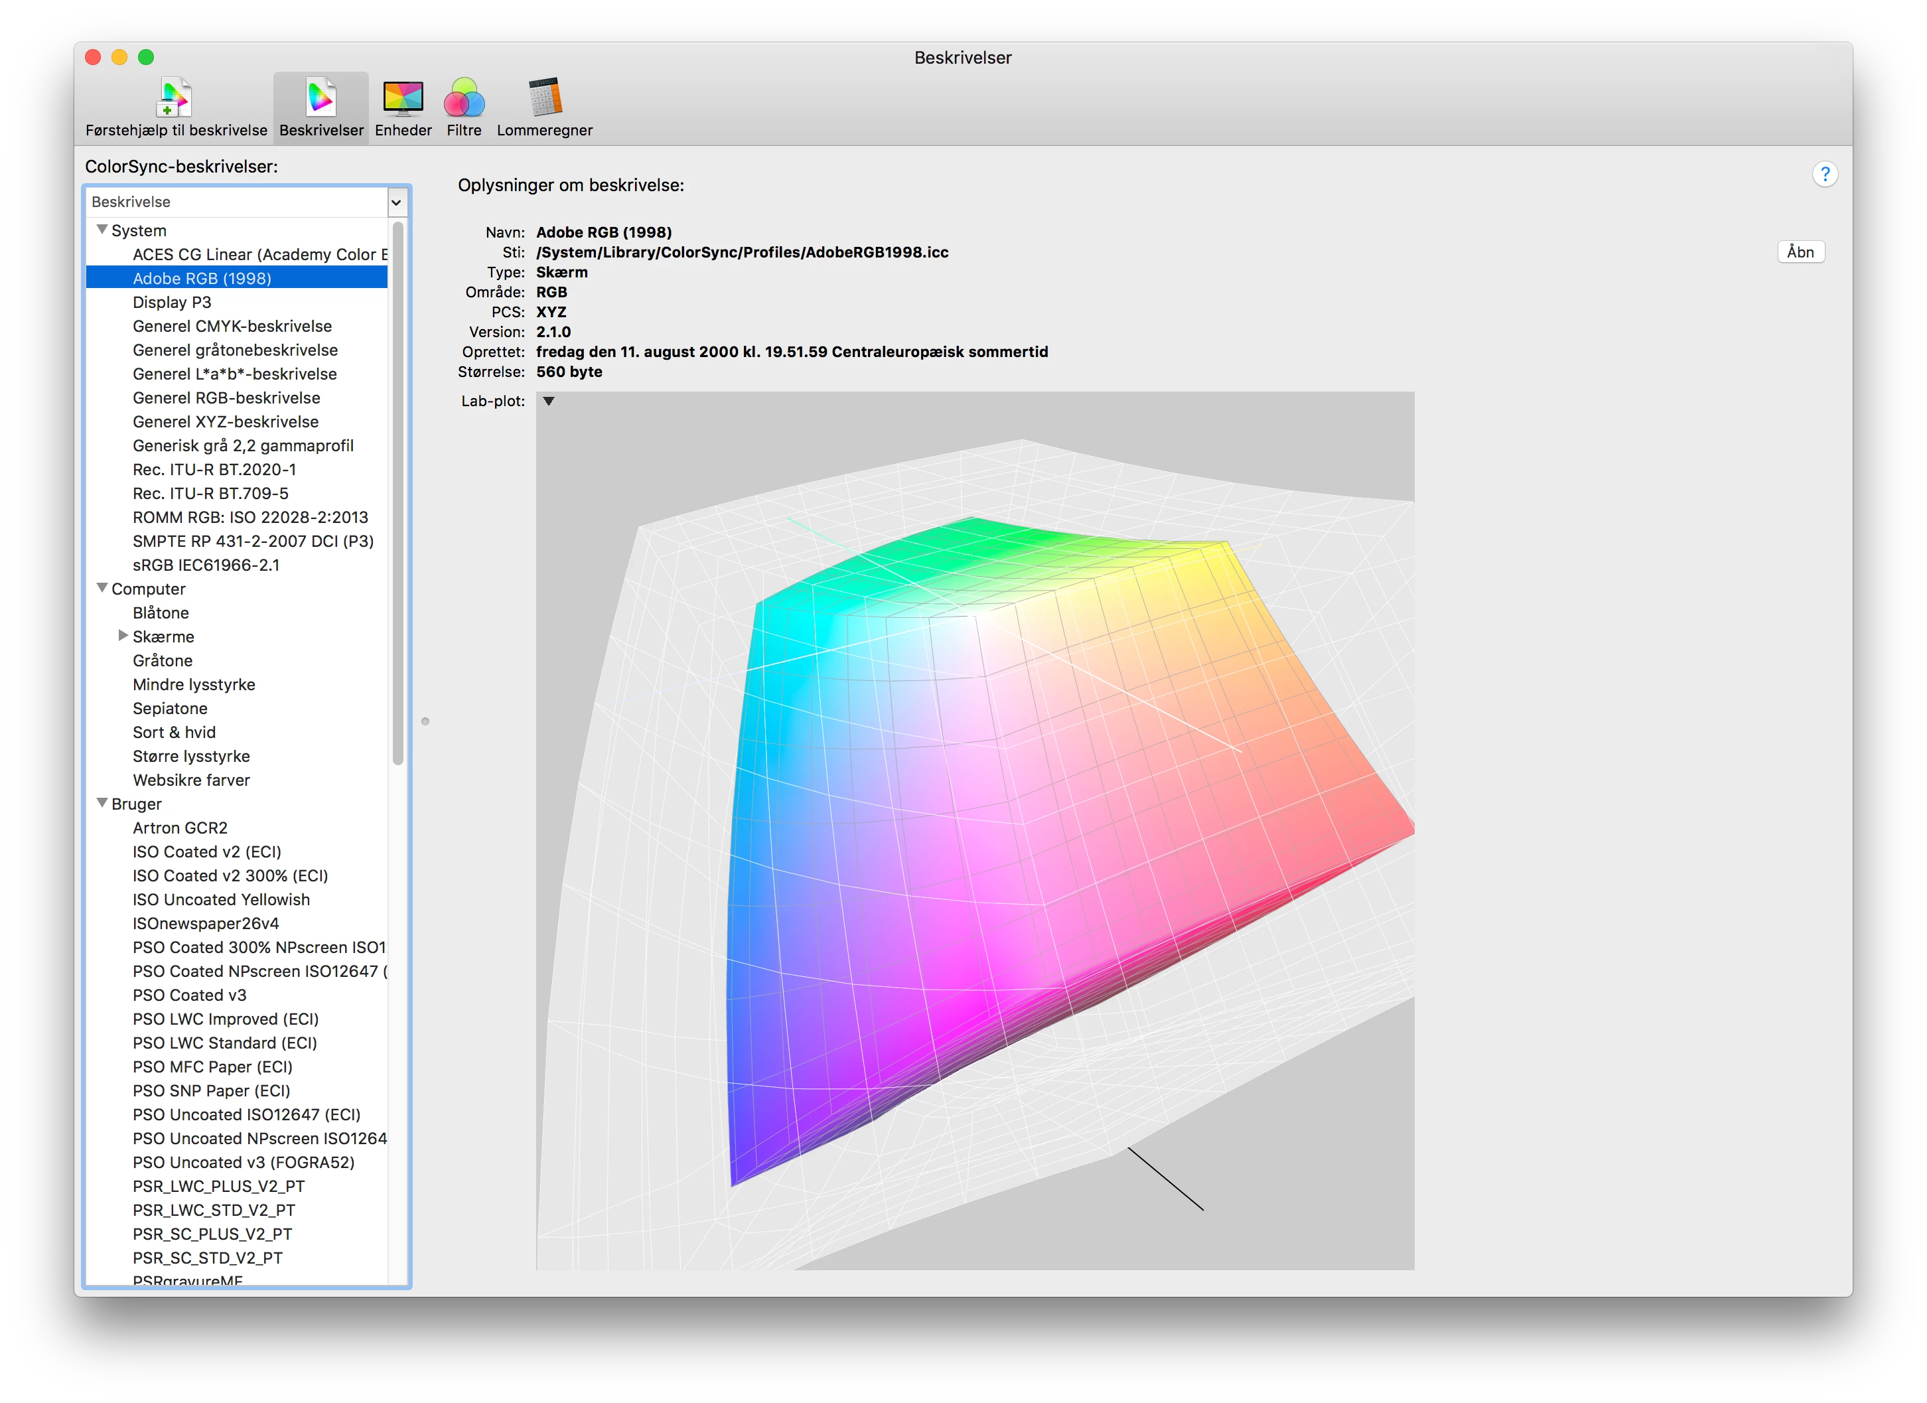
Task: Select sRGB IEC61966-2.1 profile
Action: pos(206,565)
